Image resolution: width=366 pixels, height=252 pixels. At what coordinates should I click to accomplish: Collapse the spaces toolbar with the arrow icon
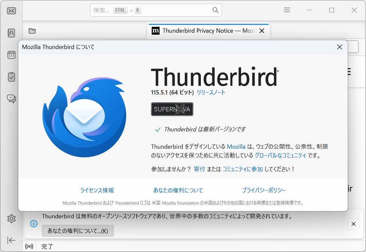(11, 240)
